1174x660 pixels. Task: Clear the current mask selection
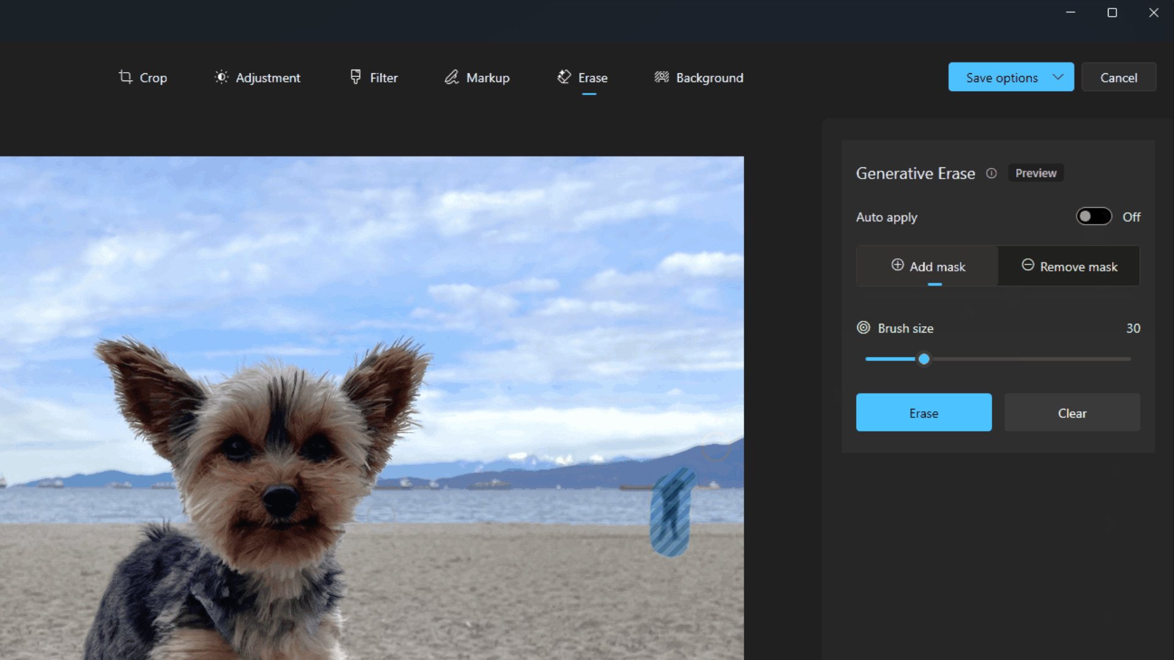(x=1072, y=413)
